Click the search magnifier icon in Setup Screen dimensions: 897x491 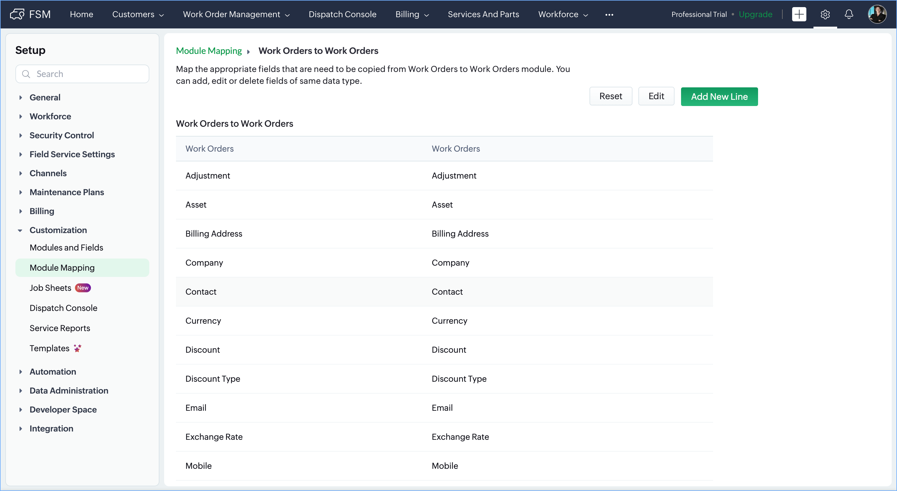coord(26,74)
